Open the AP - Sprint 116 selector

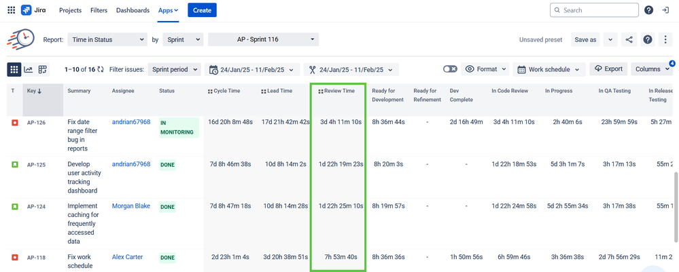[263, 39]
